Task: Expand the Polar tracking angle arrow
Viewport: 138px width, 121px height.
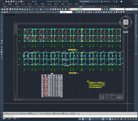Action: click(94, 119)
